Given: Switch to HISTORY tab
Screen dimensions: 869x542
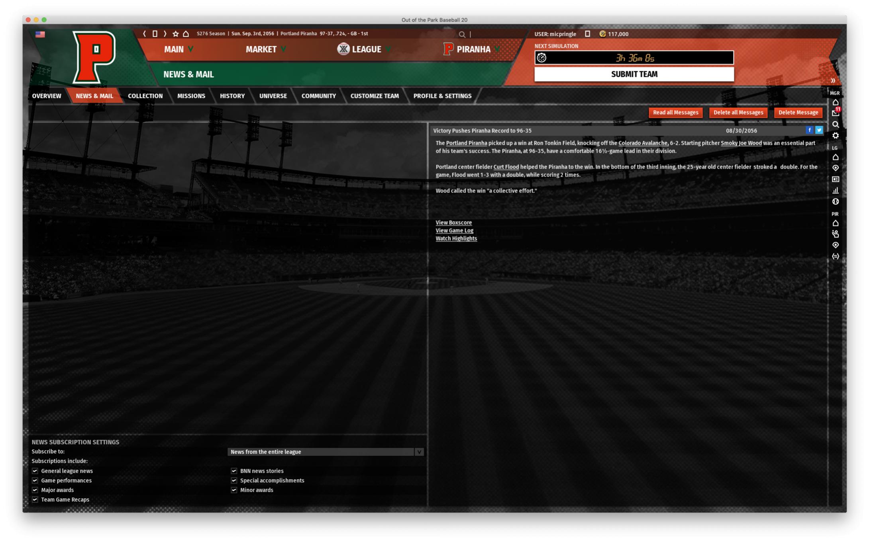Looking at the screenshot, I should click(x=232, y=96).
